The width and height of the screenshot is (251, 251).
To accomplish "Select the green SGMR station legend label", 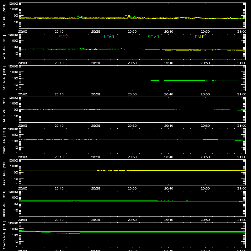I will click(x=153, y=37).
